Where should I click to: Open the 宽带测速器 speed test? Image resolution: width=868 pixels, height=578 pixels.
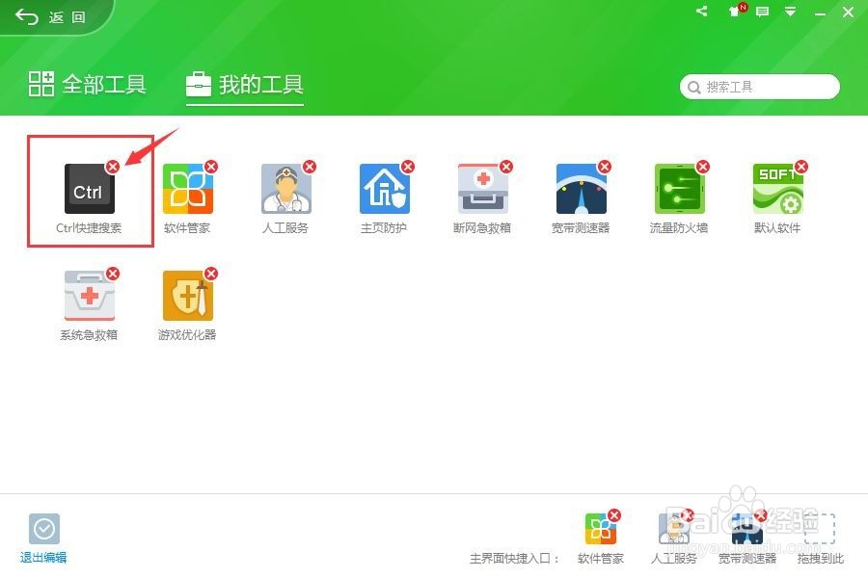[581, 190]
